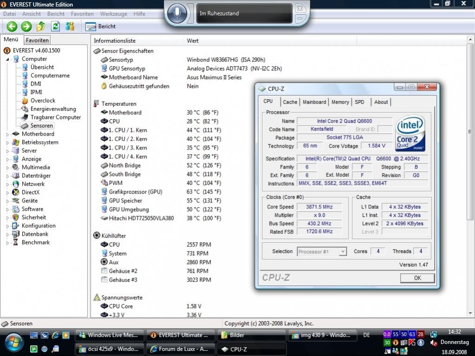Click the green Back arrow toolbar icon
The width and height of the screenshot is (475, 356).
(x=12, y=26)
